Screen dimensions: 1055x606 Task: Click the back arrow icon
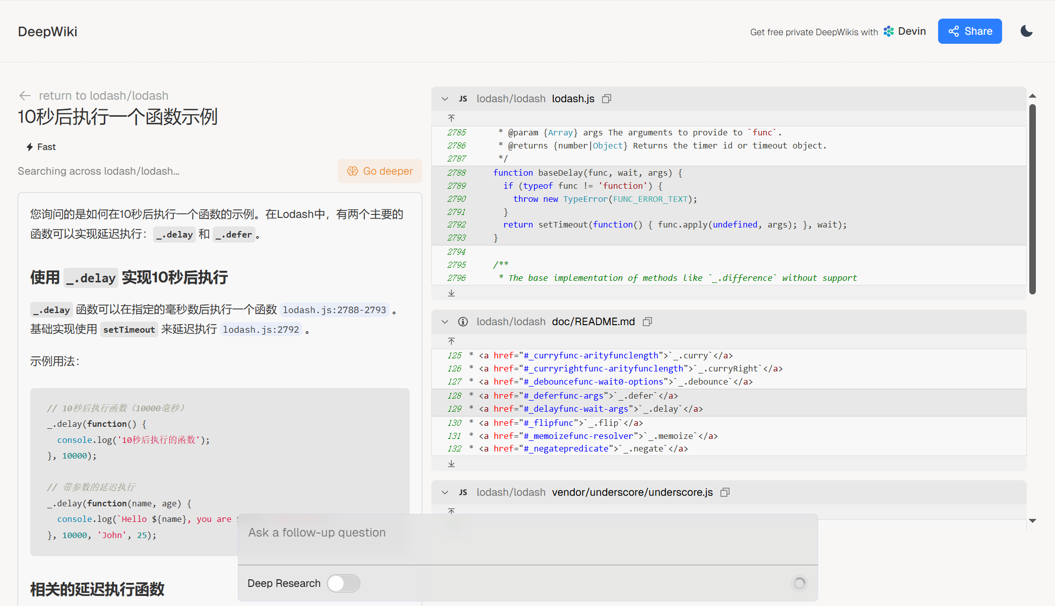[25, 96]
